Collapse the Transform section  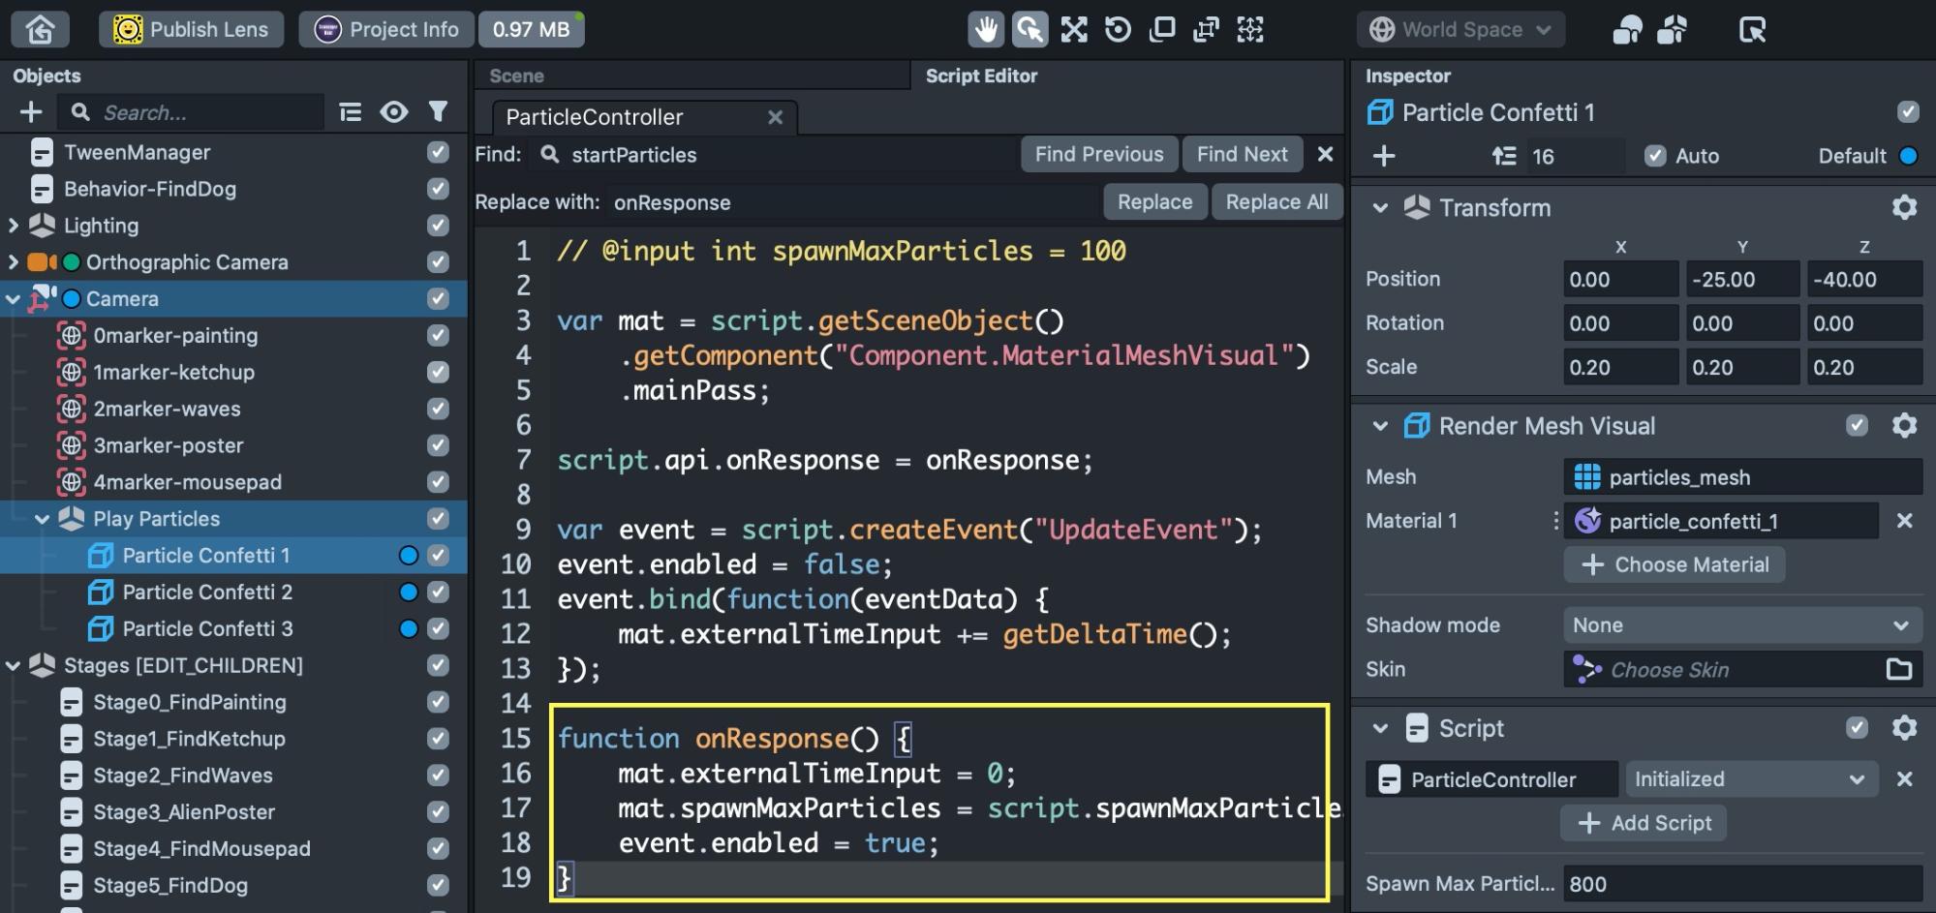(1380, 208)
